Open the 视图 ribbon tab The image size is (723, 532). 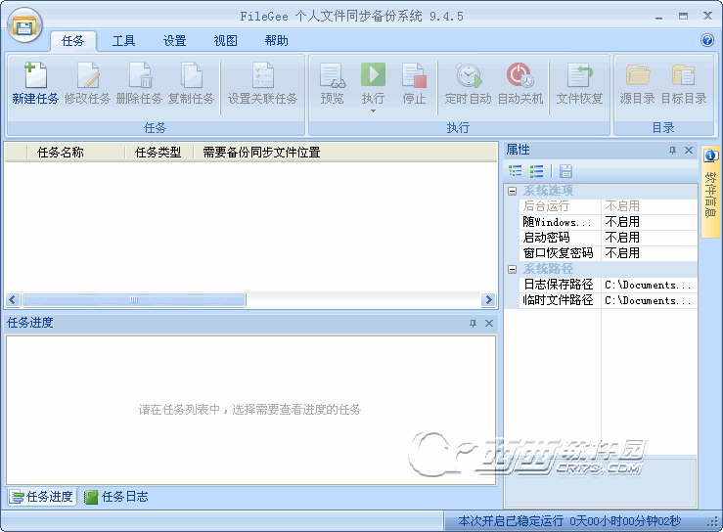coord(225,41)
